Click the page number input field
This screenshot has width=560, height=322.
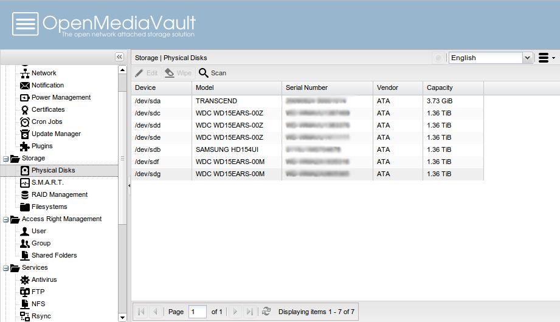coord(198,312)
